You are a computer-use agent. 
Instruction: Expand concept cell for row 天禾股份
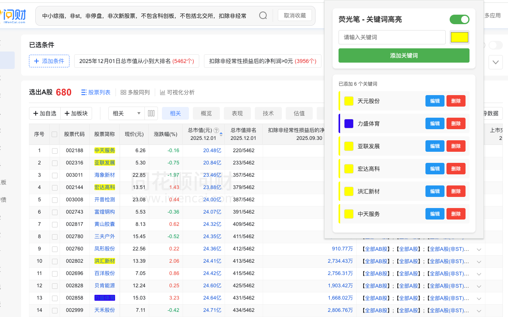point(479,311)
